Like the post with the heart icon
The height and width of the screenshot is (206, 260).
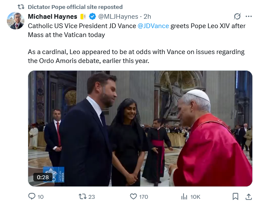point(134,196)
